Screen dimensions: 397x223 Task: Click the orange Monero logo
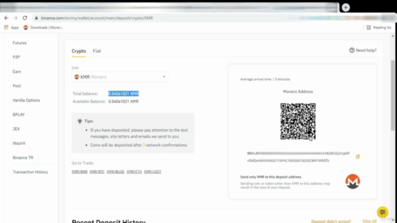point(353,181)
